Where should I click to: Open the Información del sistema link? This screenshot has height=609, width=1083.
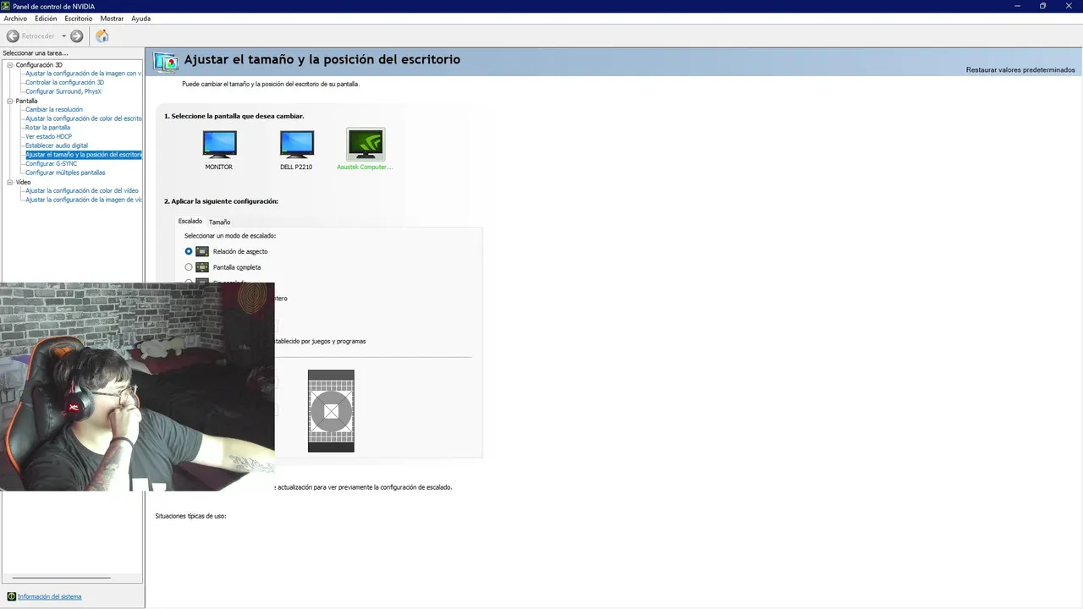pyautogui.click(x=50, y=596)
